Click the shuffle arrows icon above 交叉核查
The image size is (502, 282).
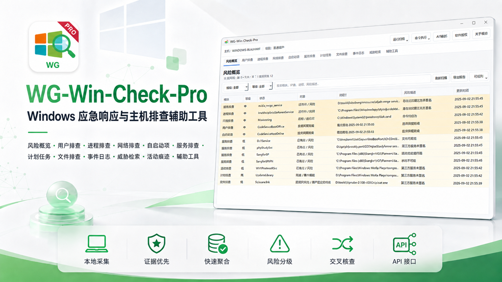tap(342, 244)
